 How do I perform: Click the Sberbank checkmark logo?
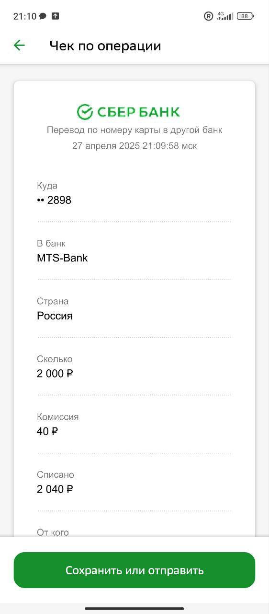(85, 112)
